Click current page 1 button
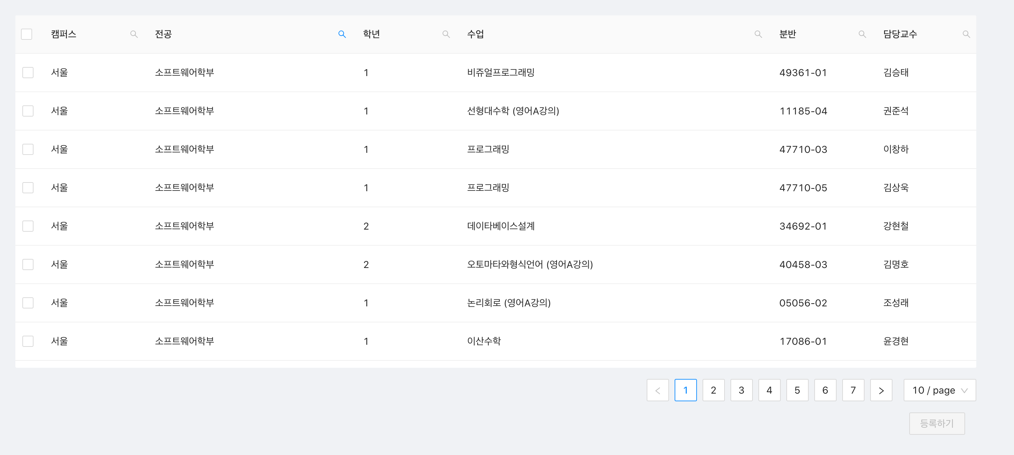This screenshot has height=455, width=1014. [685, 390]
